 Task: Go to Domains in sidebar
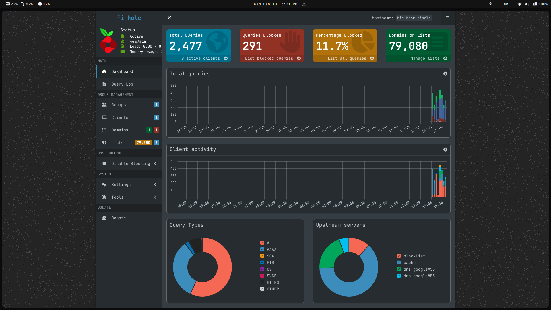coord(120,130)
